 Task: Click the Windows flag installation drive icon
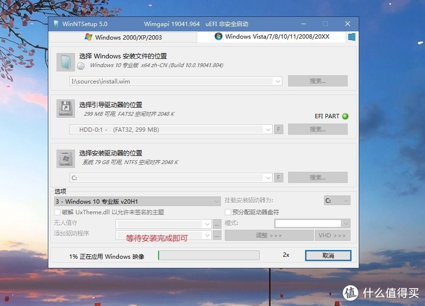[x=65, y=158]
